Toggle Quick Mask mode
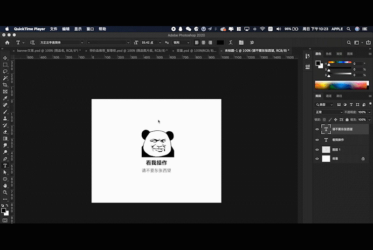The width and height of the screenshot is (373, 250). click(5, 220)
